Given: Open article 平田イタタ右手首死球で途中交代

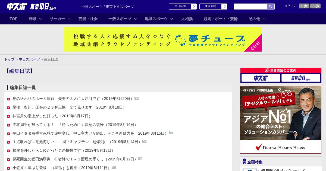Looking at the screenshot, I should point(90,134).
